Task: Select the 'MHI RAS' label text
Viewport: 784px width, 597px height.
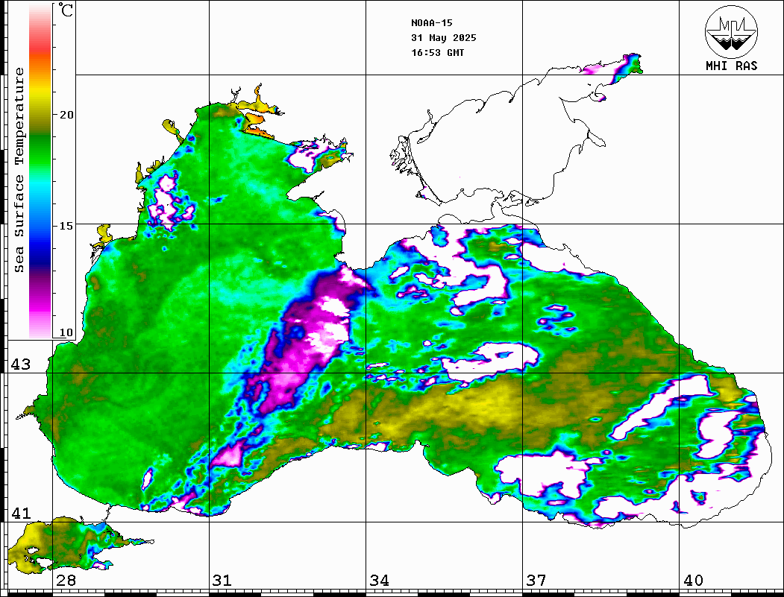Action: tap(731, 66)
